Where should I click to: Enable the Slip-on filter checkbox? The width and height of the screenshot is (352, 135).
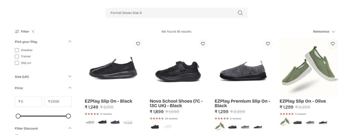click(x=17, y=63)
